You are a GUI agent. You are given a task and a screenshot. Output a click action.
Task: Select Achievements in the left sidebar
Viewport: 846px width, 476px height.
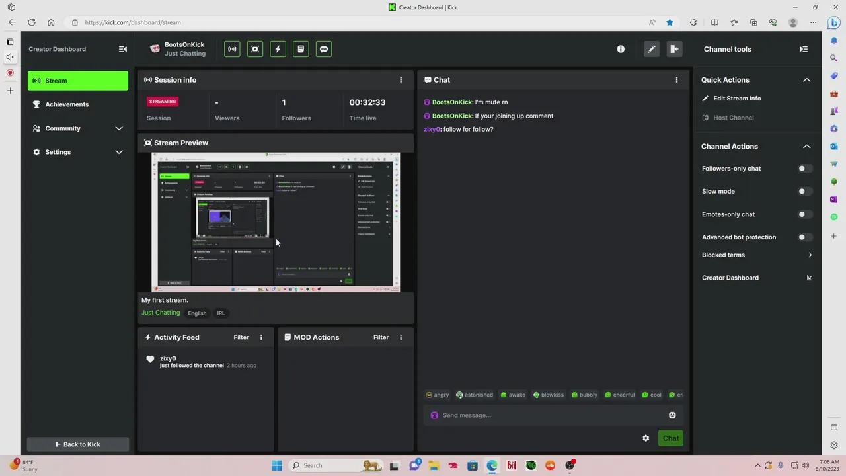67,104
